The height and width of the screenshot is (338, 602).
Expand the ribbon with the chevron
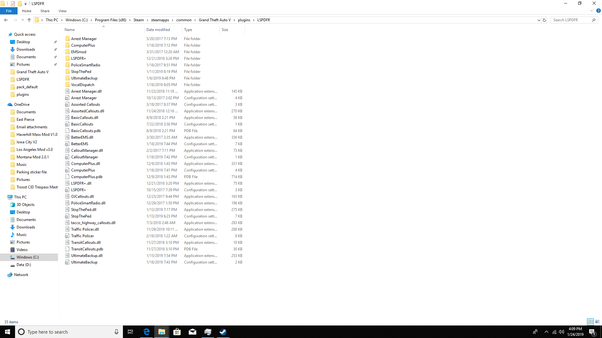tap(591, 11)
